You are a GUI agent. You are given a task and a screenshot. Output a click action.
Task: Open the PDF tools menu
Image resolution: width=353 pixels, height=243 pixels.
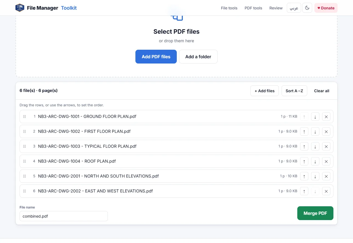(253, 8)
